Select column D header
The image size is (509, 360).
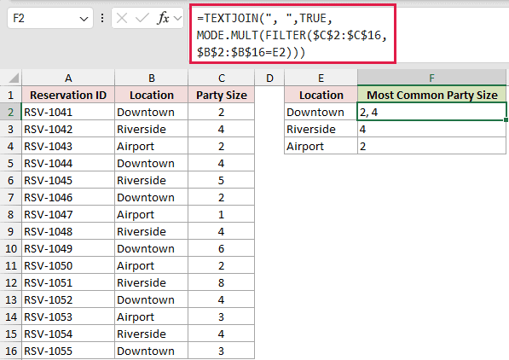click(x=269, y=78)
